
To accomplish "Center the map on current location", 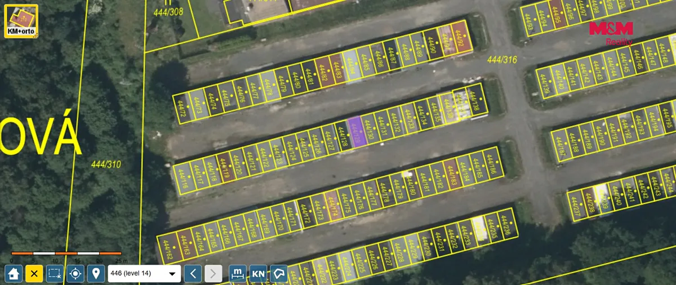I will coord(75,274).
